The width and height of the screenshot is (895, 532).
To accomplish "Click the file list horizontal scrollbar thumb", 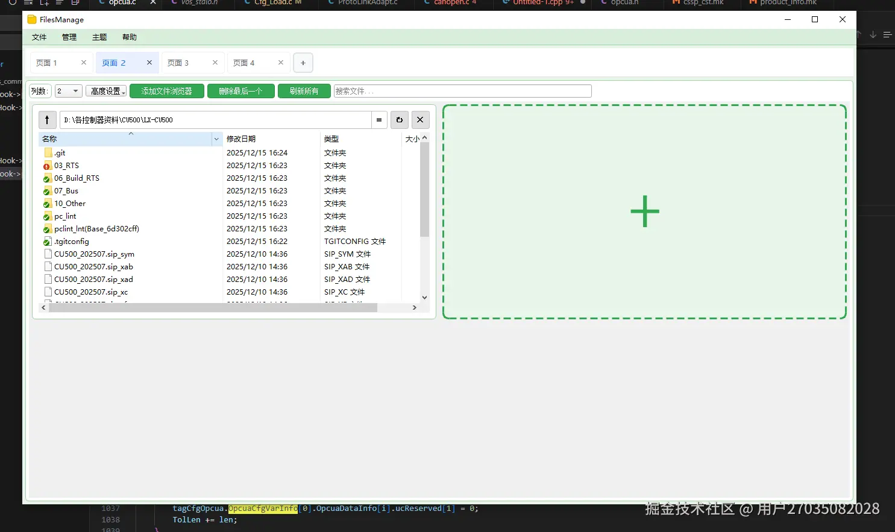I will pyautogui.click(x=213, y=307).
